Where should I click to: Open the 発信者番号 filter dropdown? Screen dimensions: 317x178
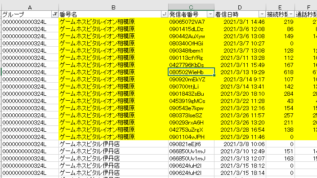210,14
